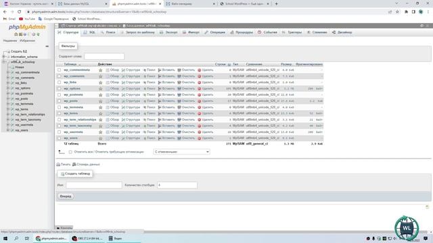Expand wp_users in navigation tree
The image size is (433, 243).
8,130
